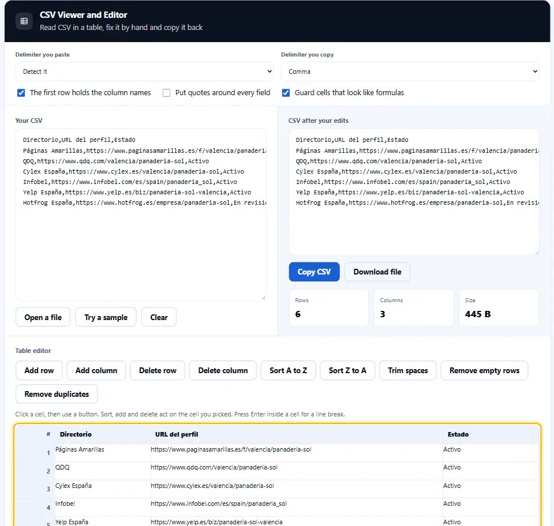
Task: Add a column to the table
Action: click(96, 371)
